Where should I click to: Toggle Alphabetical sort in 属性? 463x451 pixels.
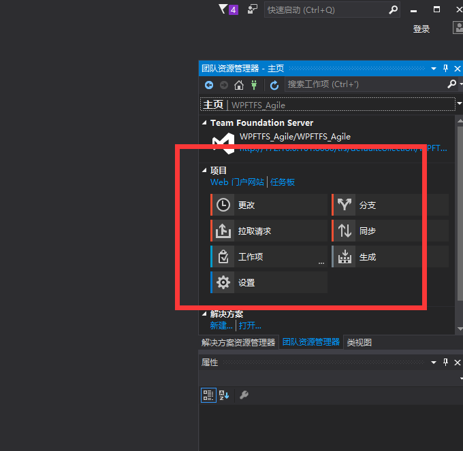point(224,395)
